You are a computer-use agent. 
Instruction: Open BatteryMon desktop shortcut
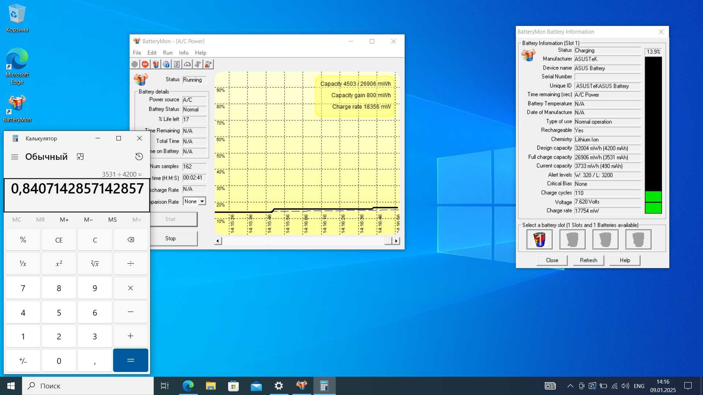pyautogui.click(x=17, y=109)
